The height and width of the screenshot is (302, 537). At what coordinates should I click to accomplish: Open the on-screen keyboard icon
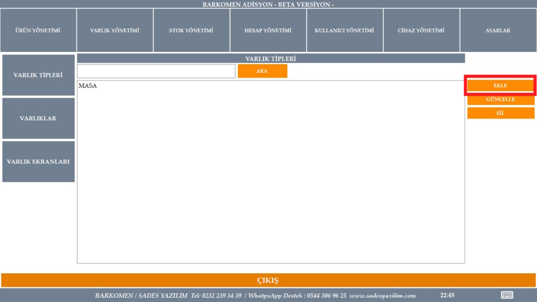pyautogui.click(x=507, y=295)
